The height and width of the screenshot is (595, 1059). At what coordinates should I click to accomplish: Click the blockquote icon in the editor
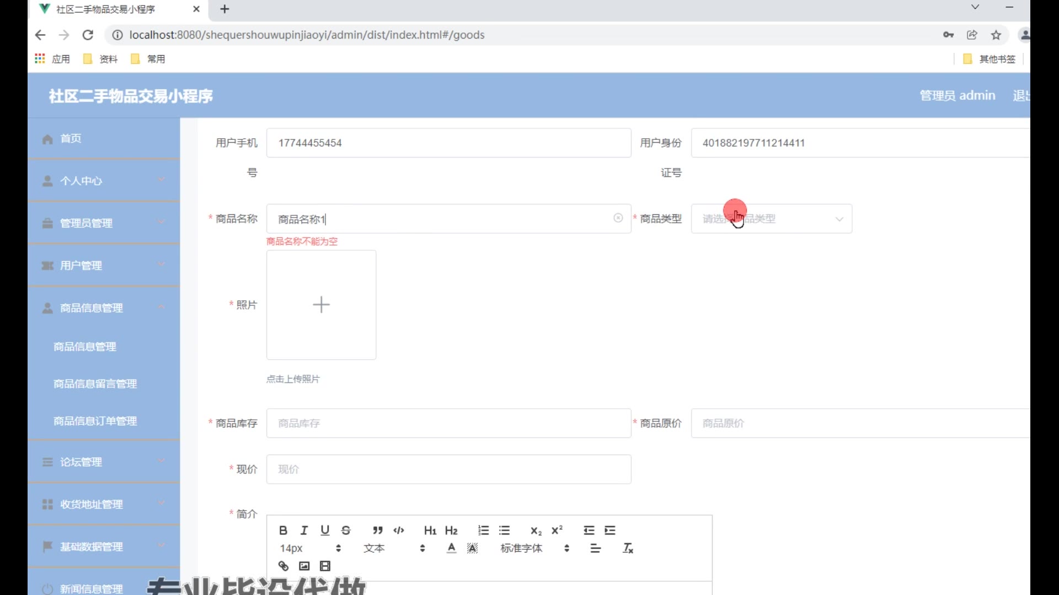point(377,530)
